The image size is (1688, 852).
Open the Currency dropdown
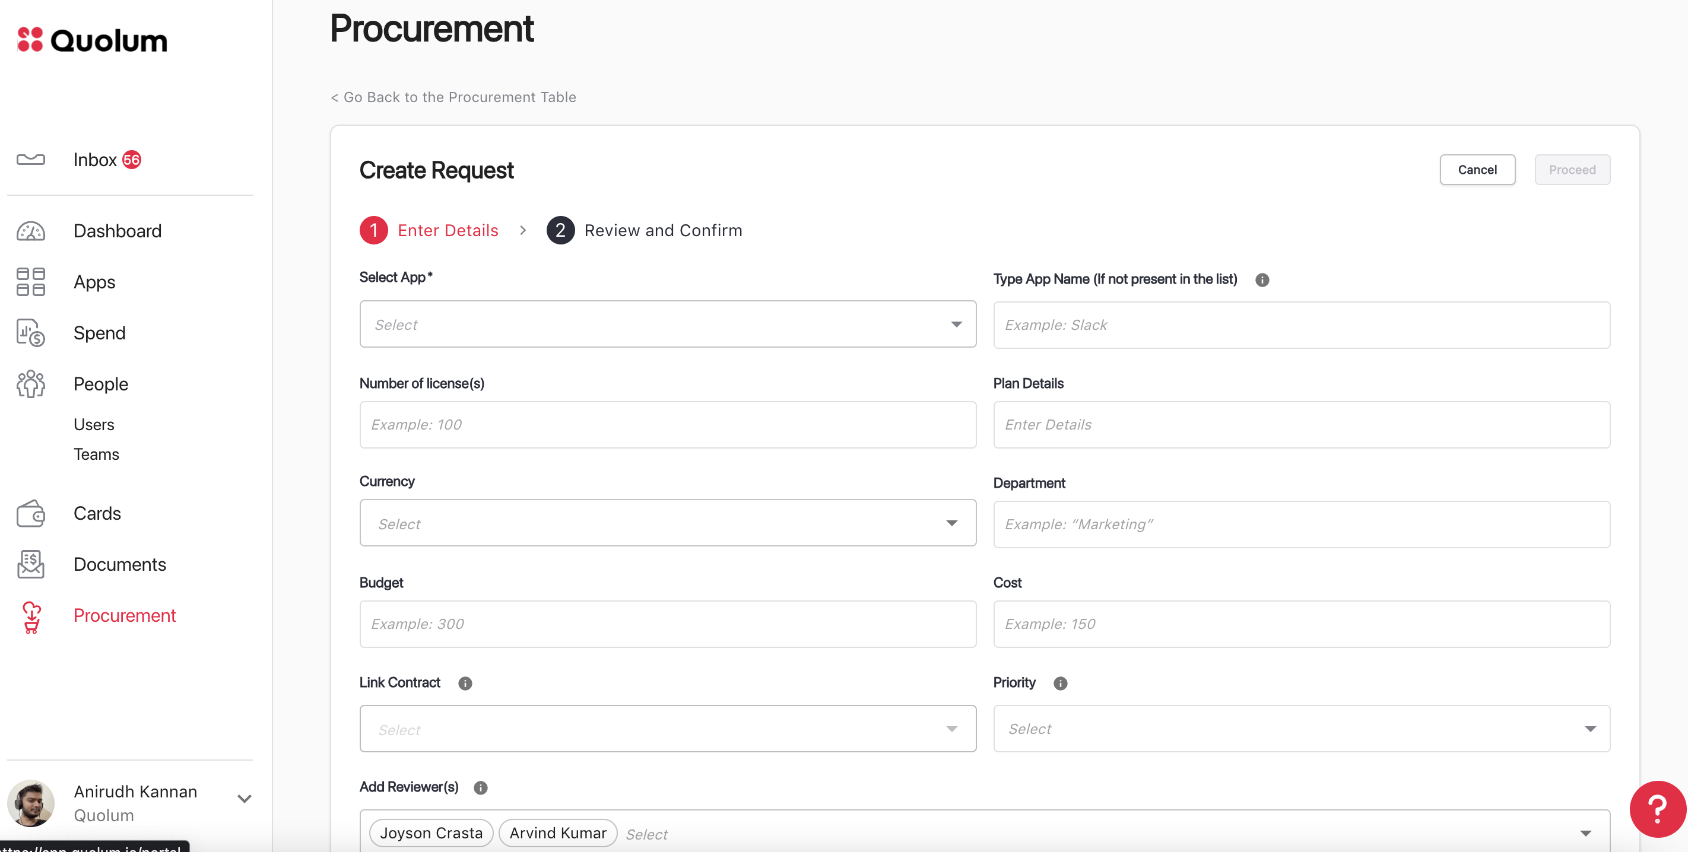pyautogui.click(x=667, y=524)
